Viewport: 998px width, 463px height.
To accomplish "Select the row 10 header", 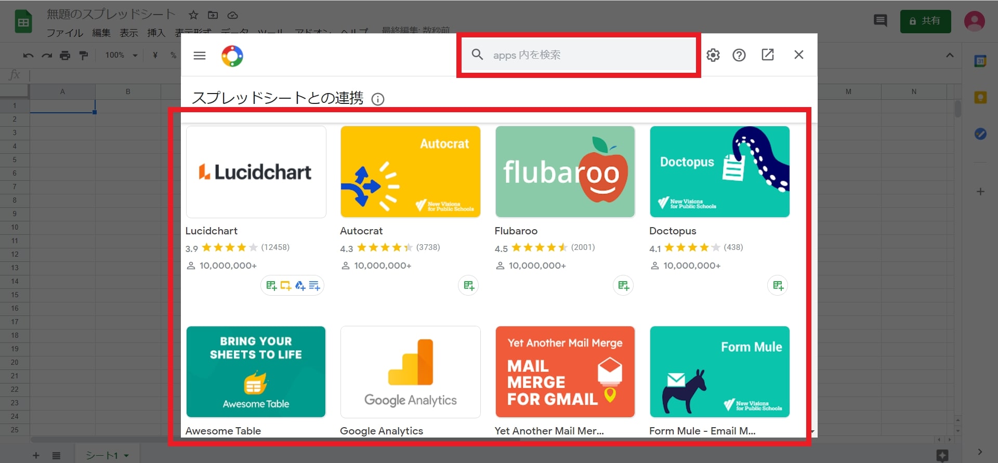I will (x=15, y=227).
